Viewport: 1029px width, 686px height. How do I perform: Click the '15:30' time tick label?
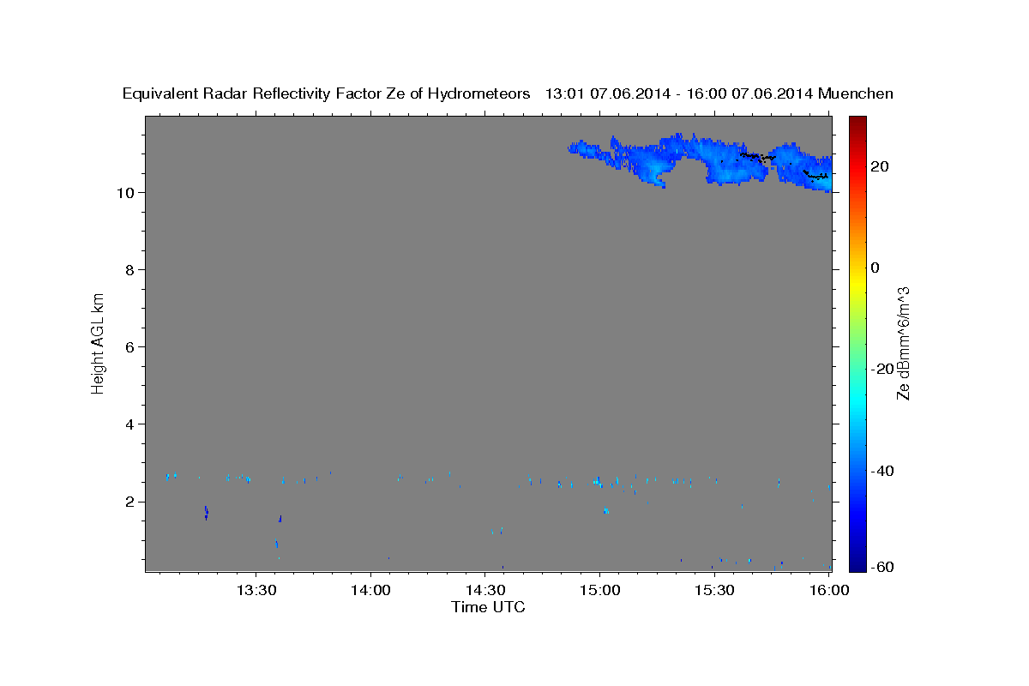tap(713, 590)
